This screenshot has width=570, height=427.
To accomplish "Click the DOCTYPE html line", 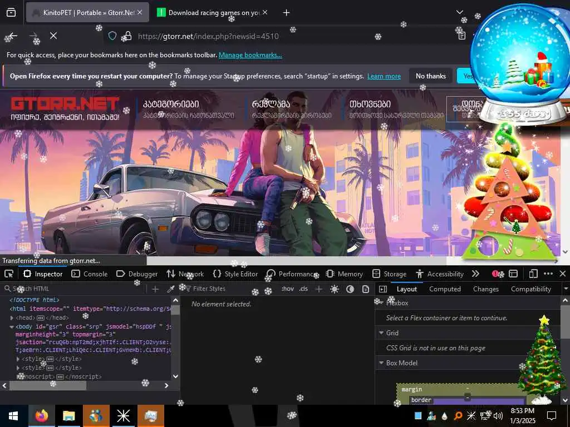I will tap(34, 300).
